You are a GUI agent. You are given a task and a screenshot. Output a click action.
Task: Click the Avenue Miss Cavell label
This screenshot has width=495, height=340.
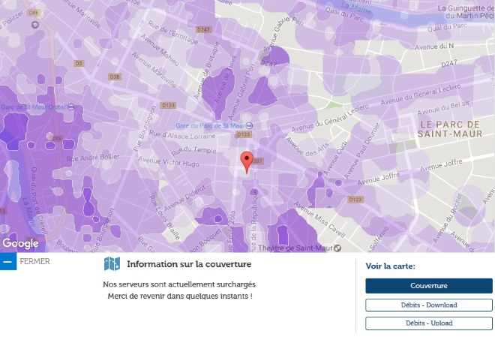click(x=319, y=220)
